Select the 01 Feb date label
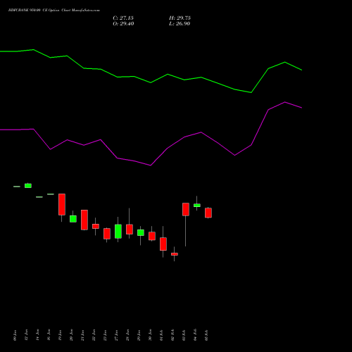Image resolution: width=352 pixels, height=352 pixels. click(x=161, y=335)
